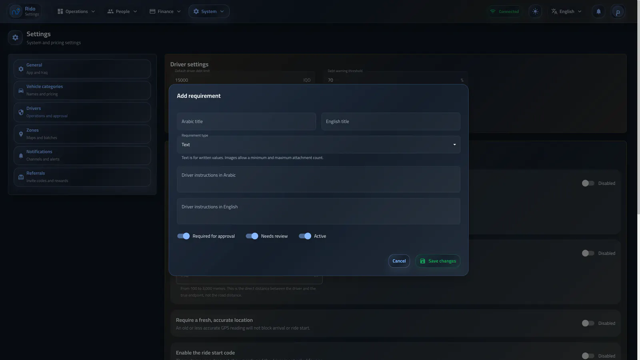Click Driver instructions in Arabic textarea
This screenshot has width=640, height=360.
click(x=318, y=180)
